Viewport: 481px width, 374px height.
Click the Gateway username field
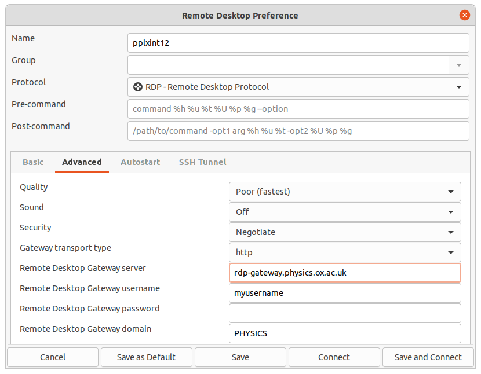pos(345,293)
